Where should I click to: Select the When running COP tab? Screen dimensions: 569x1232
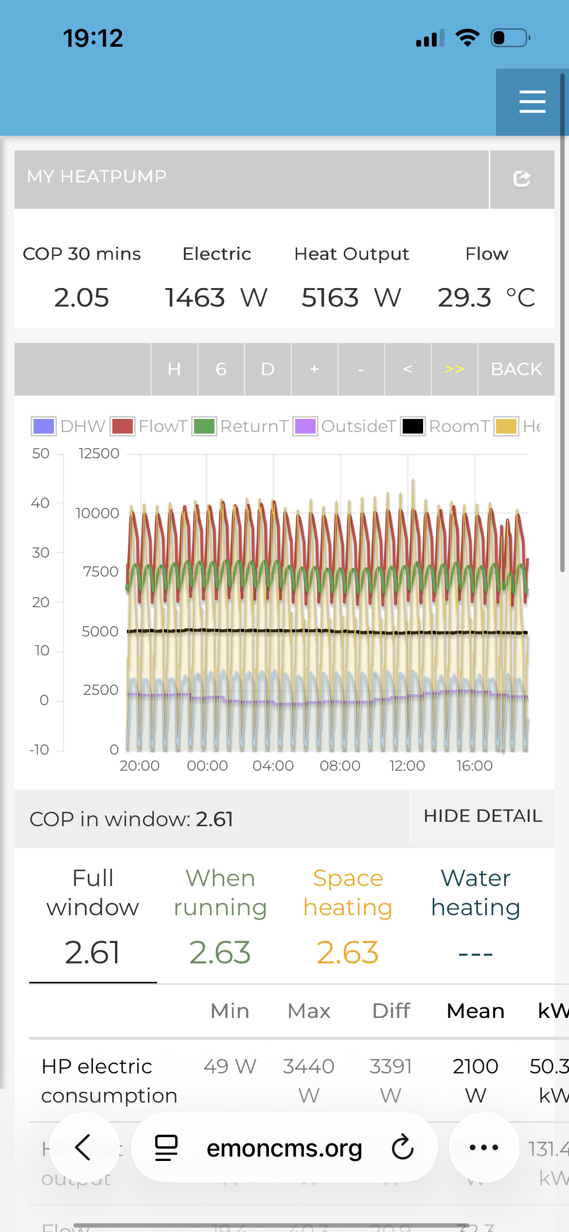pos(220,915)
